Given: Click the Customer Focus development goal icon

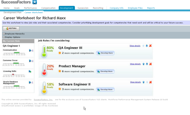Looking at the screenshot, I should pos(30,61).
